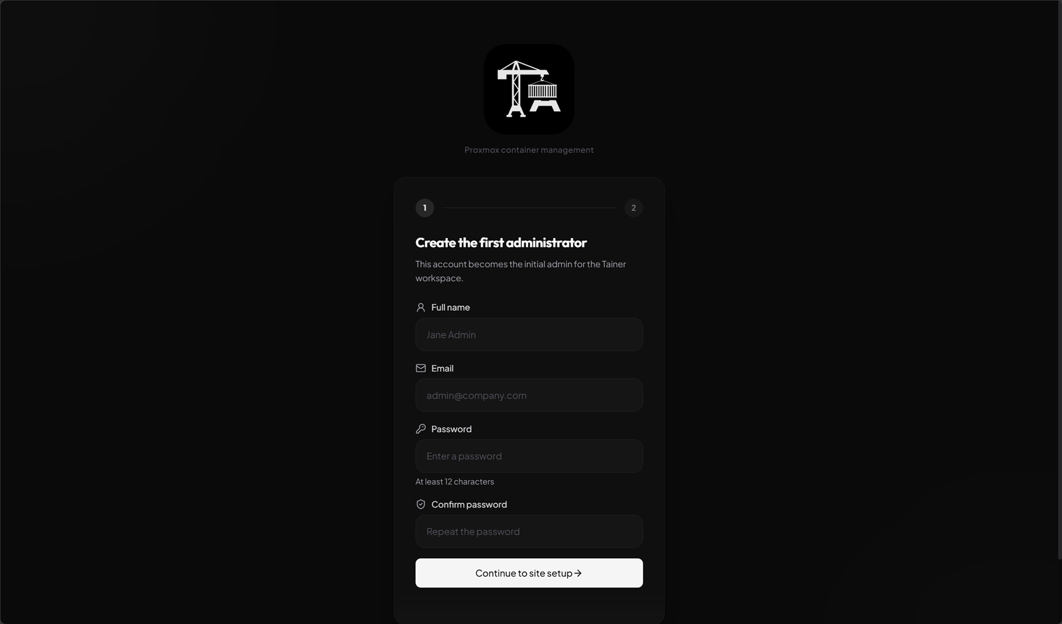
Task: Click the Password label text
Action: (451, 429)
